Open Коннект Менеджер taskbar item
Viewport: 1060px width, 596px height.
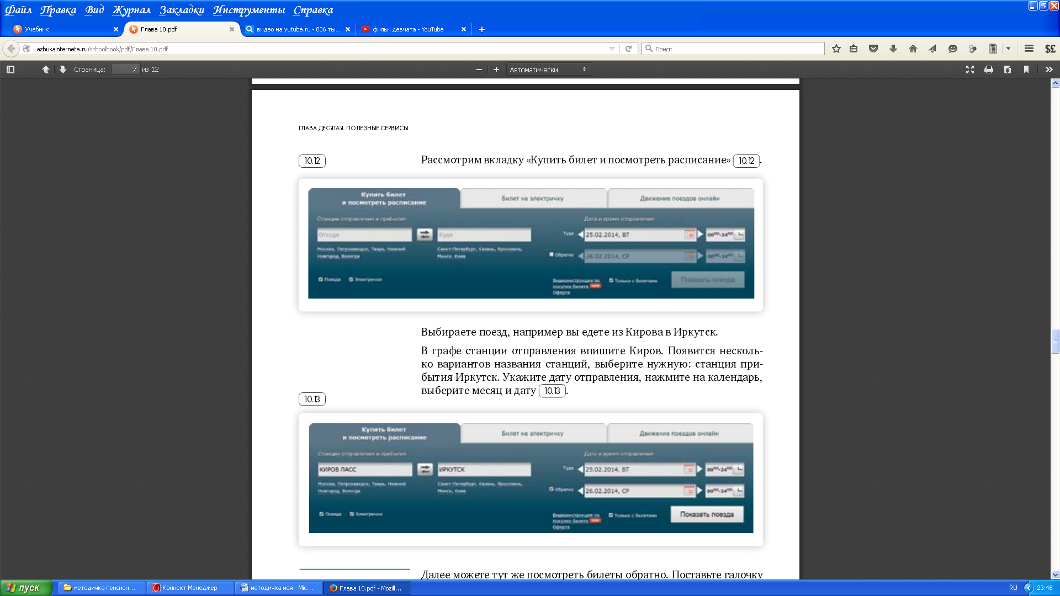(x=190, y=588)
